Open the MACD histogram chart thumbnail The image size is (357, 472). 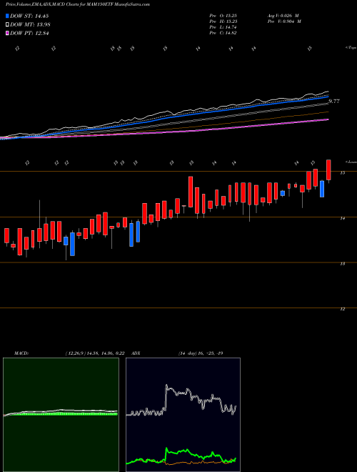[61, 415]
